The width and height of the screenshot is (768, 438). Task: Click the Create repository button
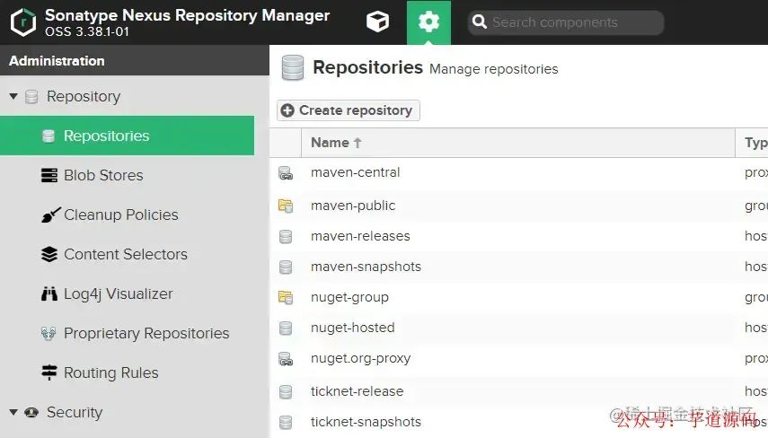[349, 110]
